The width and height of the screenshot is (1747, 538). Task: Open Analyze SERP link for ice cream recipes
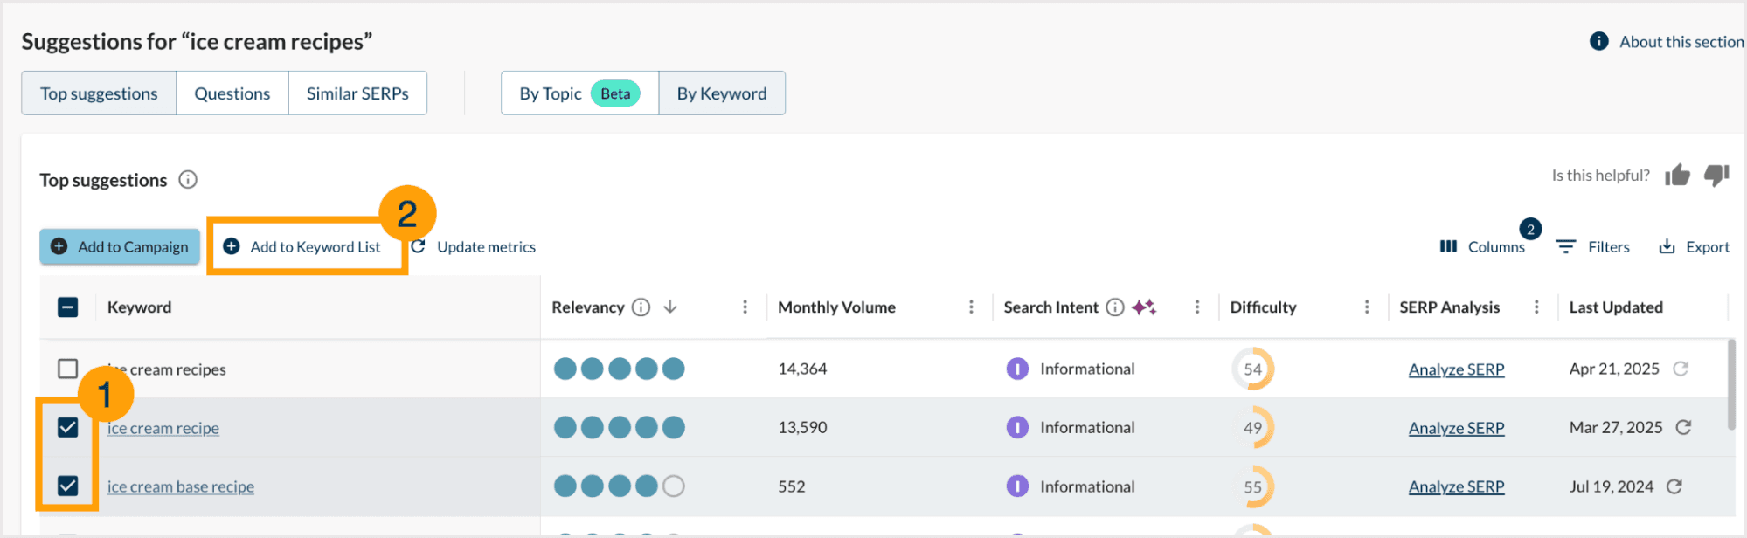click(x=1456, y=369)
